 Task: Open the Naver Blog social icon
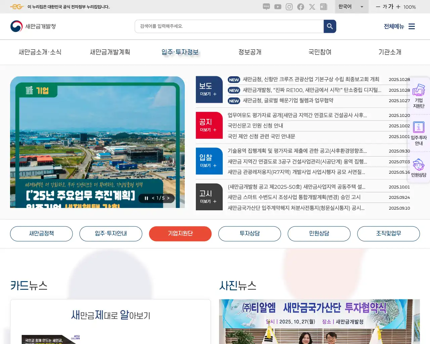click(x=266, y=7)
